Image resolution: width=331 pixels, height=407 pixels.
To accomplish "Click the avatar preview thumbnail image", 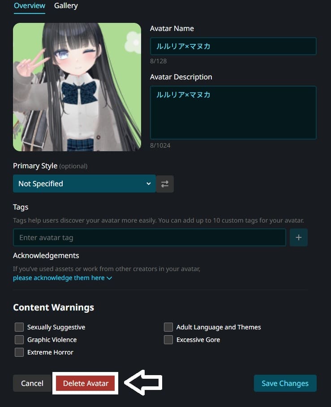I will pos(77,87).
